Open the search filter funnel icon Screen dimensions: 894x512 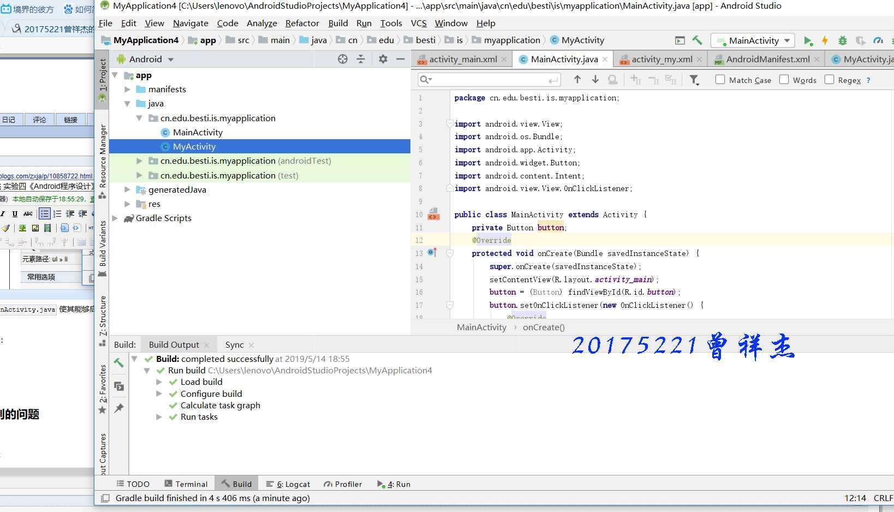tap(694, 80)
